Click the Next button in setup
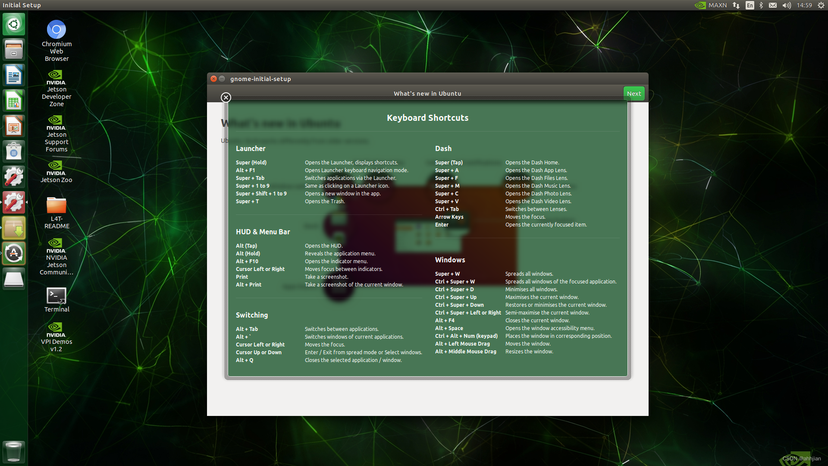The height and width of the screenshot is (466, 828). pos(634,93)
